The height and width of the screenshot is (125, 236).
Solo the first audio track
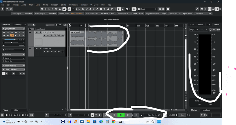[40, 32]
